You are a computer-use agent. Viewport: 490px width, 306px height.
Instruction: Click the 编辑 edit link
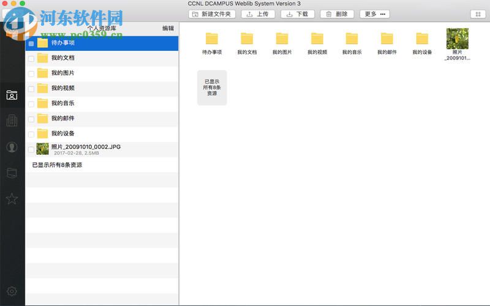168,28
